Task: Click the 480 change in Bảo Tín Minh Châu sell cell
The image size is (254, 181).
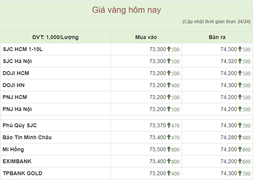Action: click(247, 138)
